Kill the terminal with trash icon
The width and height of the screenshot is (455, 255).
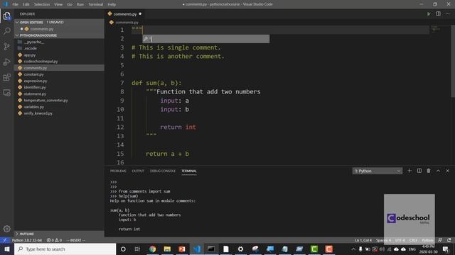(429, 171)
